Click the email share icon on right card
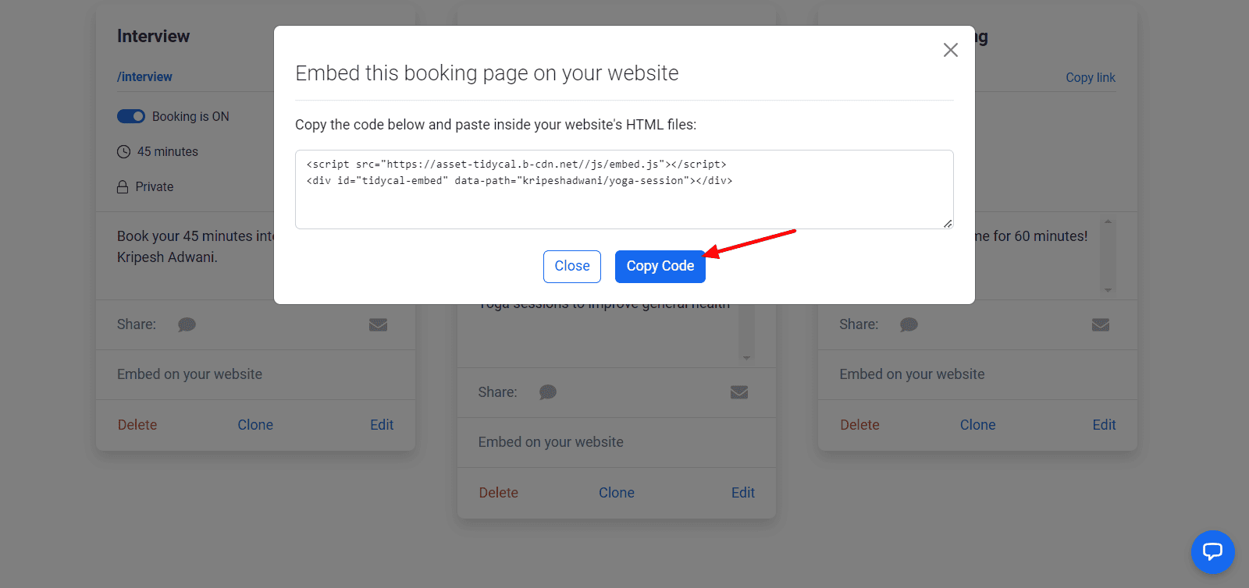This screenshot has width=1249, height=588. (x=1101, y=324)
